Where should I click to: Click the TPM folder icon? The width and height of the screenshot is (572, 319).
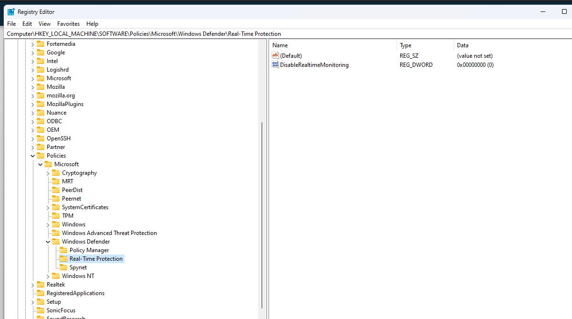pyautogui.click(x=56, y=215)
